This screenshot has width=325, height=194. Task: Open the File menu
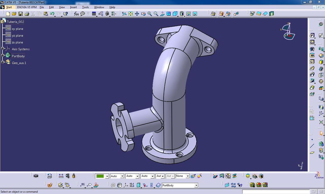42,7
